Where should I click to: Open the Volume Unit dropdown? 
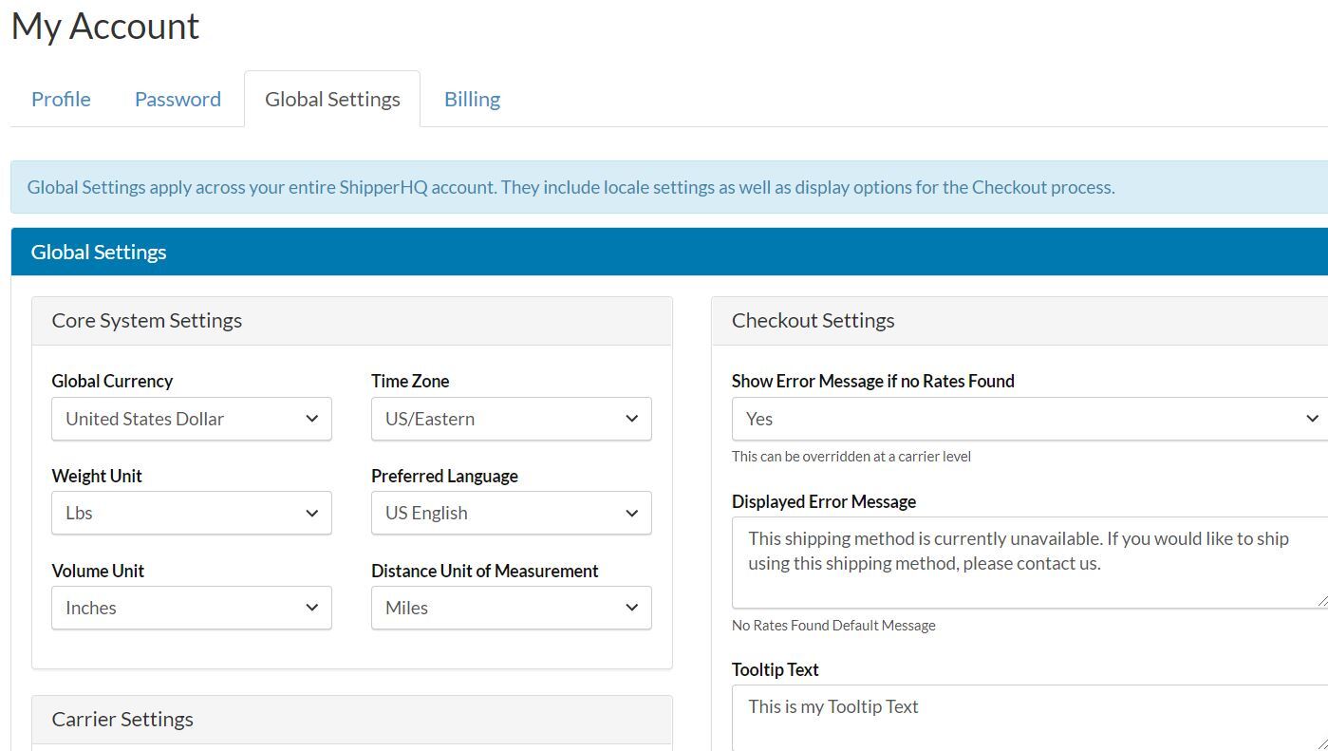click(x=191, y=608)
